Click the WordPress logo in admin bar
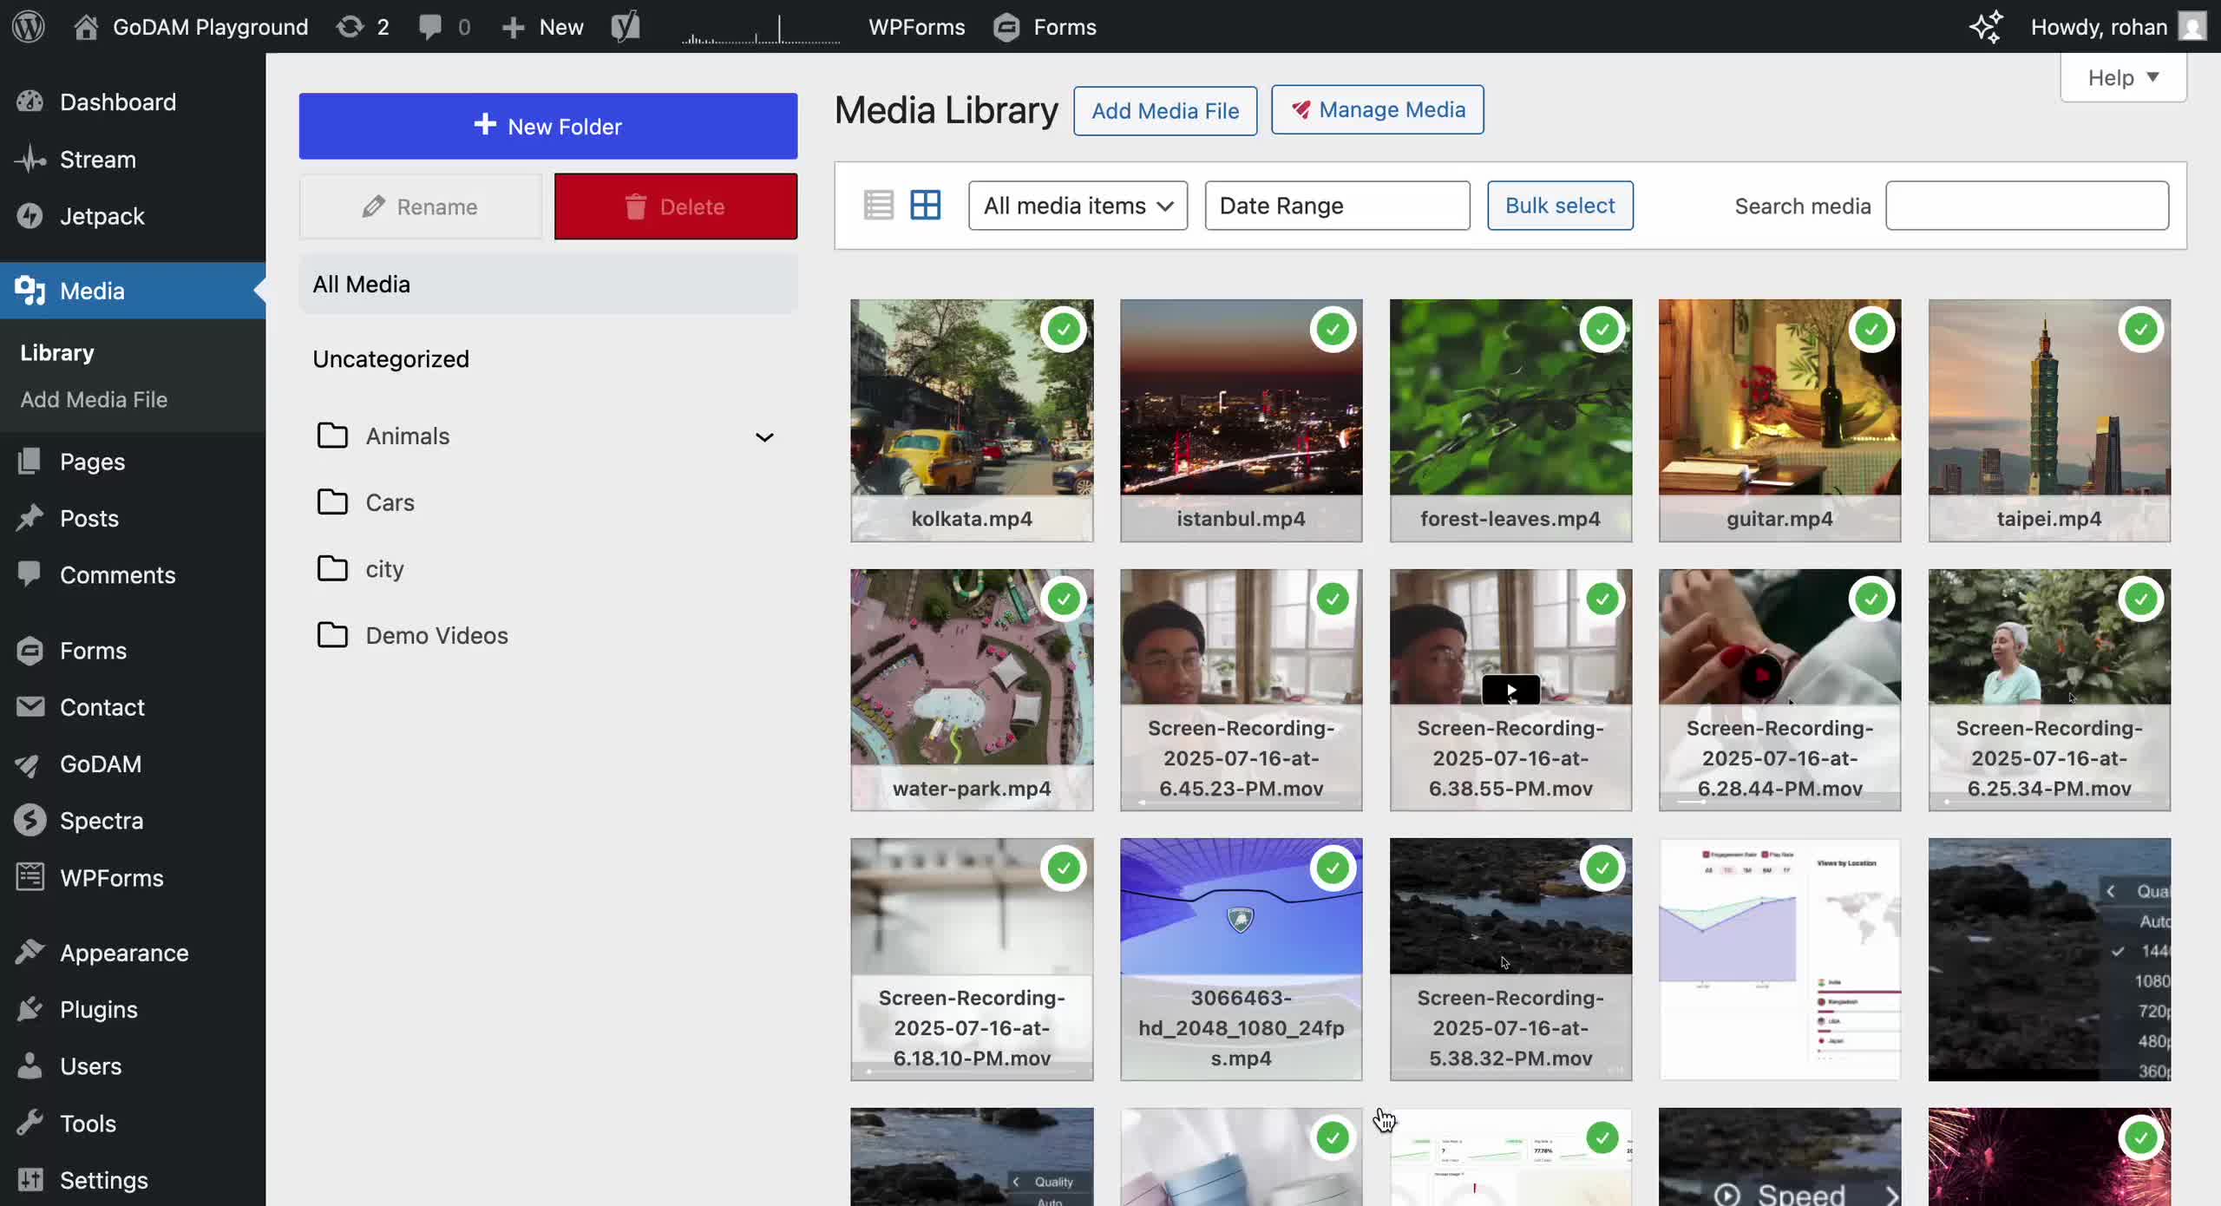This screenshot has width=2221, height=1206. [29, 27]
